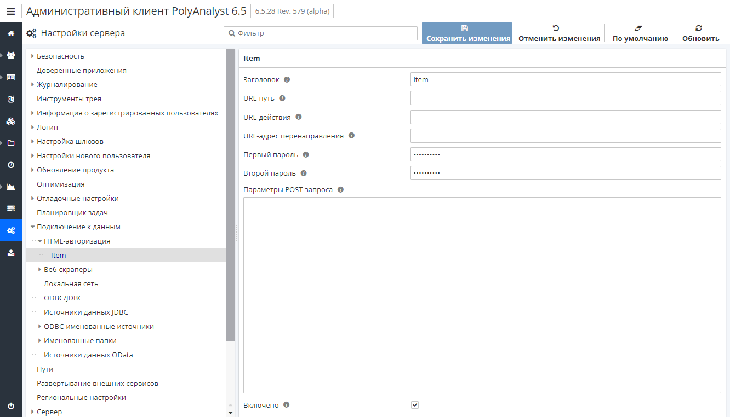Viewport: 730px width, 417px height.
Task: Click info icon next to Включено
Action: [x=287, y=405]
